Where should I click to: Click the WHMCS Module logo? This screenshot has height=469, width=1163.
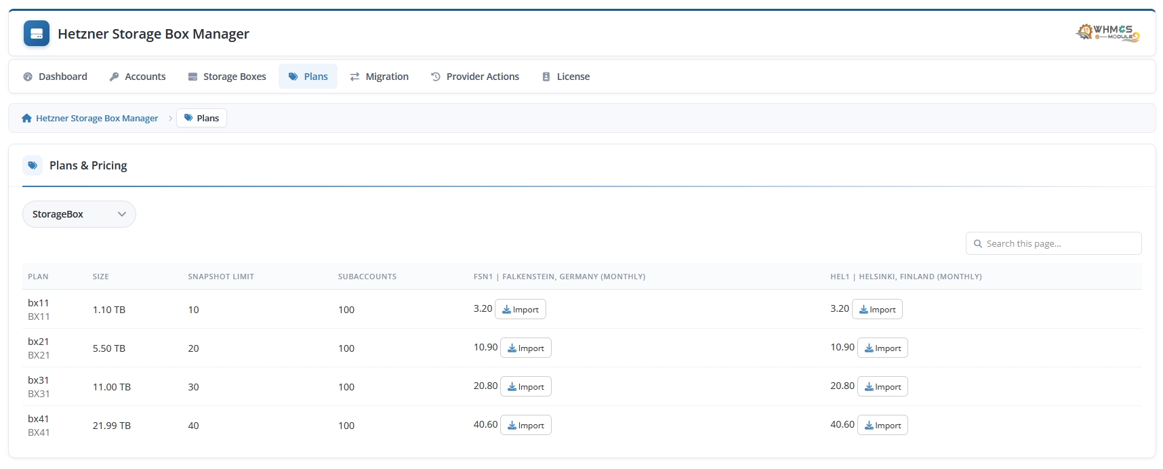[1107, 33]
